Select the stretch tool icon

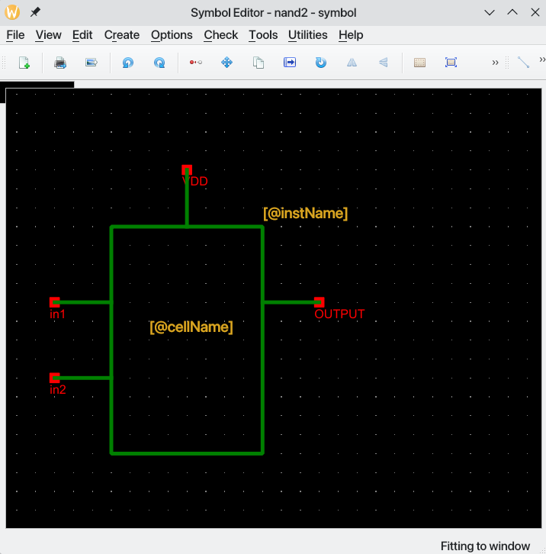tap(195, 63)
